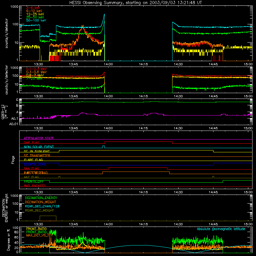The image size is (256, 256).
Task: Click 13:30 tick under the Flags panel
Action: 38,192
